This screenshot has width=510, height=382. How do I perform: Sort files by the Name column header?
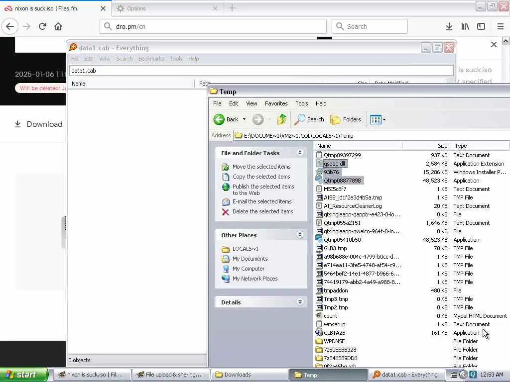coord(358,146)
